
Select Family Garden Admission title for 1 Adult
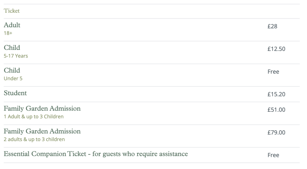[x=42, y=108]
